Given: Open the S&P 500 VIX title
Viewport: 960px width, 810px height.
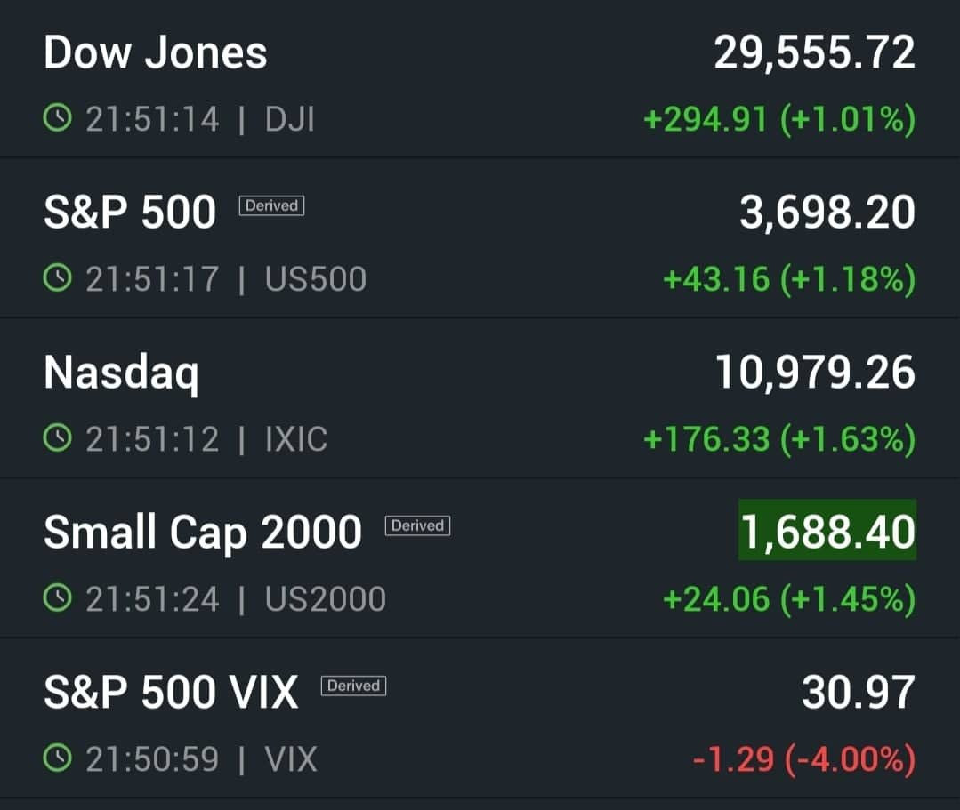Looking at the screenshot, I should coord(171,693).
